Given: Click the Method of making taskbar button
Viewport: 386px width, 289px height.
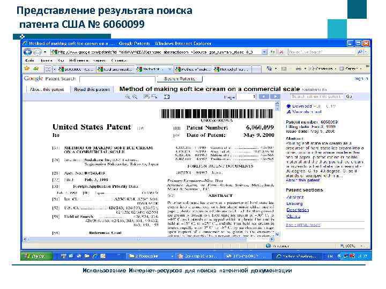Looking at the screenshot, I should [297, 256].
